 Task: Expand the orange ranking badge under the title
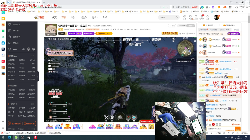104,34
